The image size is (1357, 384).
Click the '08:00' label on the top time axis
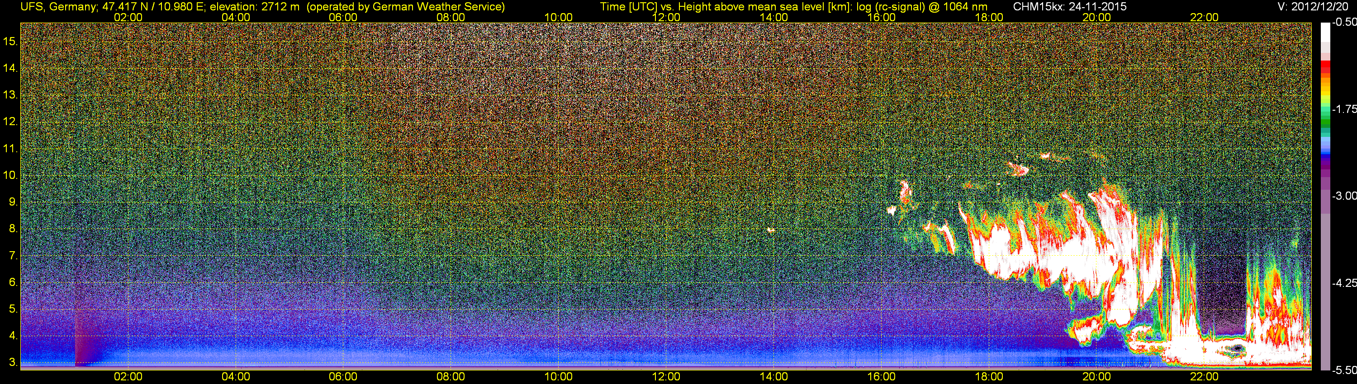click(x=451, y=17)
